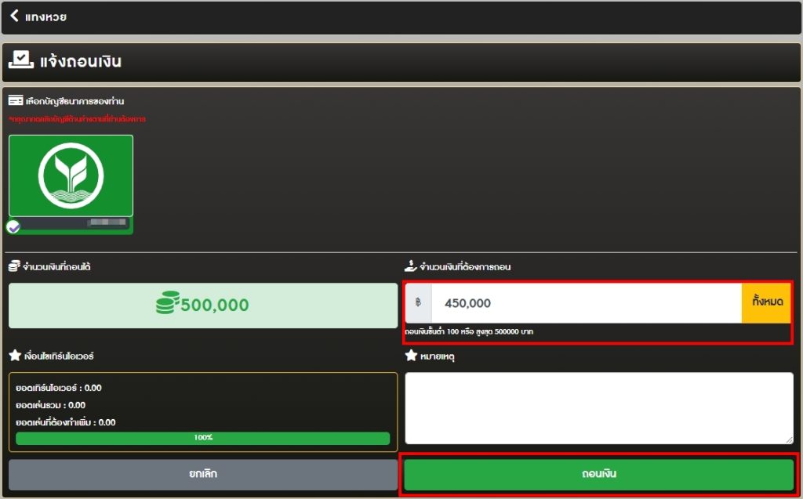
Task: Click the grey ยกเลิก cancel button
Action: click(x=203, y=475)
